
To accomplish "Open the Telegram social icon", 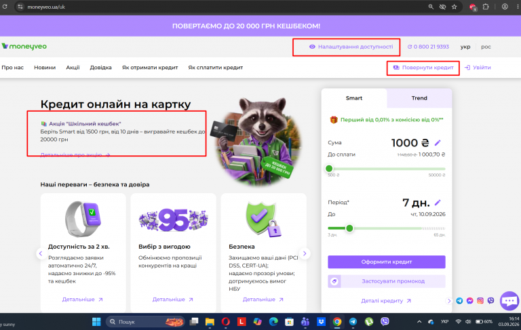I will point(459,301).
